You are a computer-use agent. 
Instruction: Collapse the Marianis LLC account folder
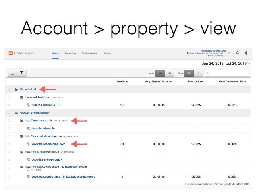(x=16, y=89)
